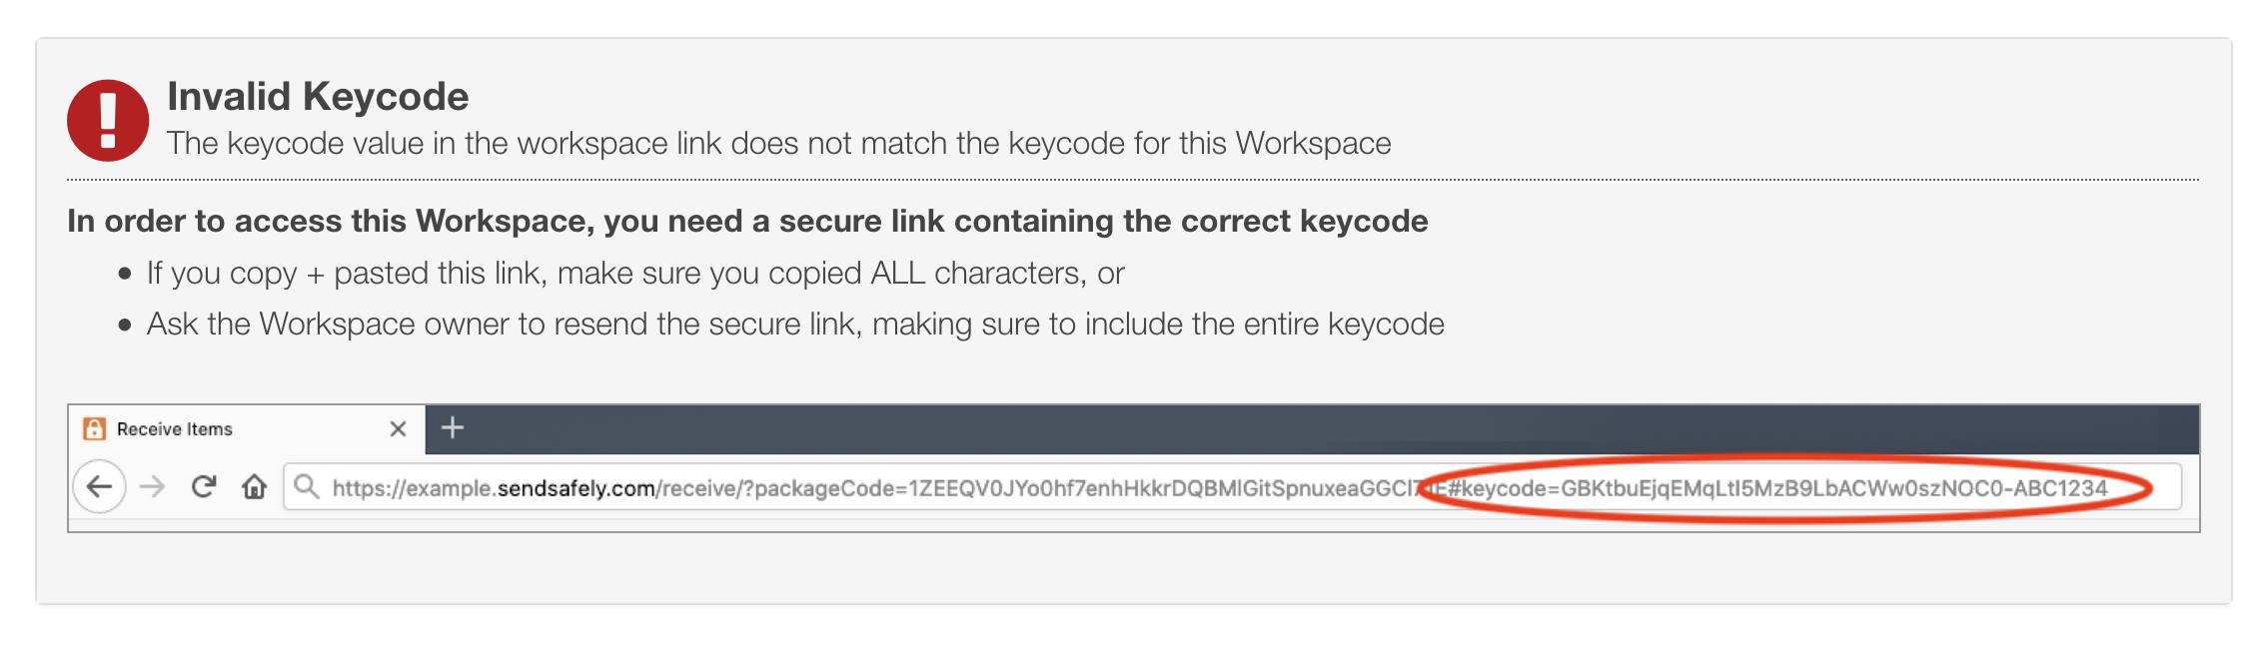Open a new browser tab with the plus icon
This screenshot has width=2268, height=655.
(455, 427)
